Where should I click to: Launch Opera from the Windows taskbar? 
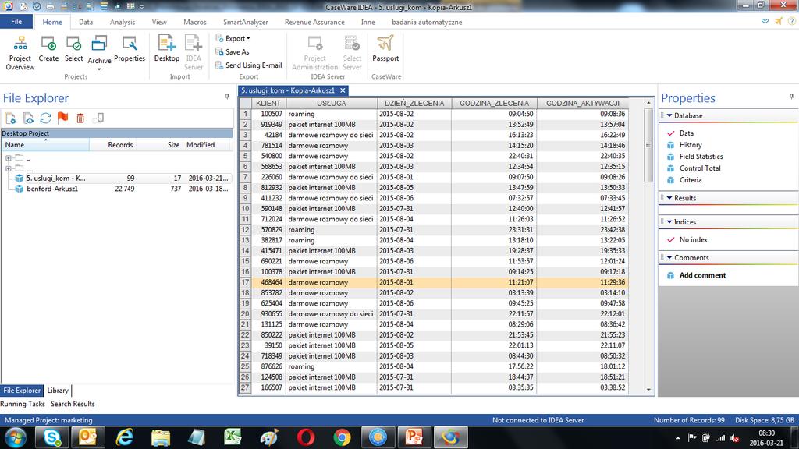click(x=306, y=437)
